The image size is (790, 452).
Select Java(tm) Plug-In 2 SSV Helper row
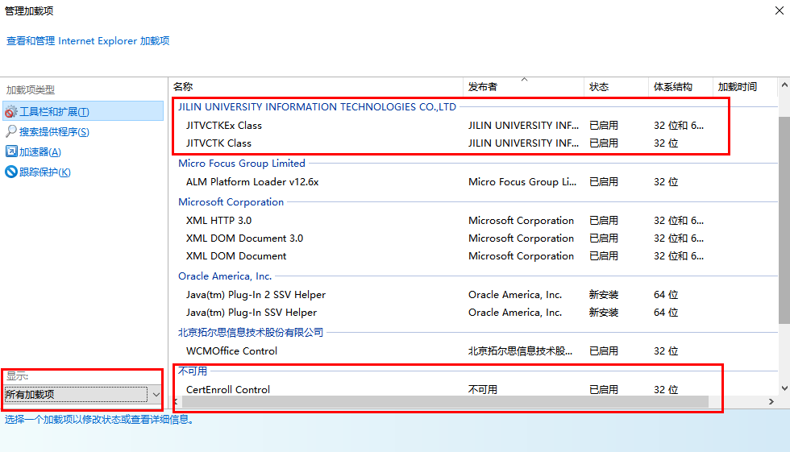(x=474, y=294)
